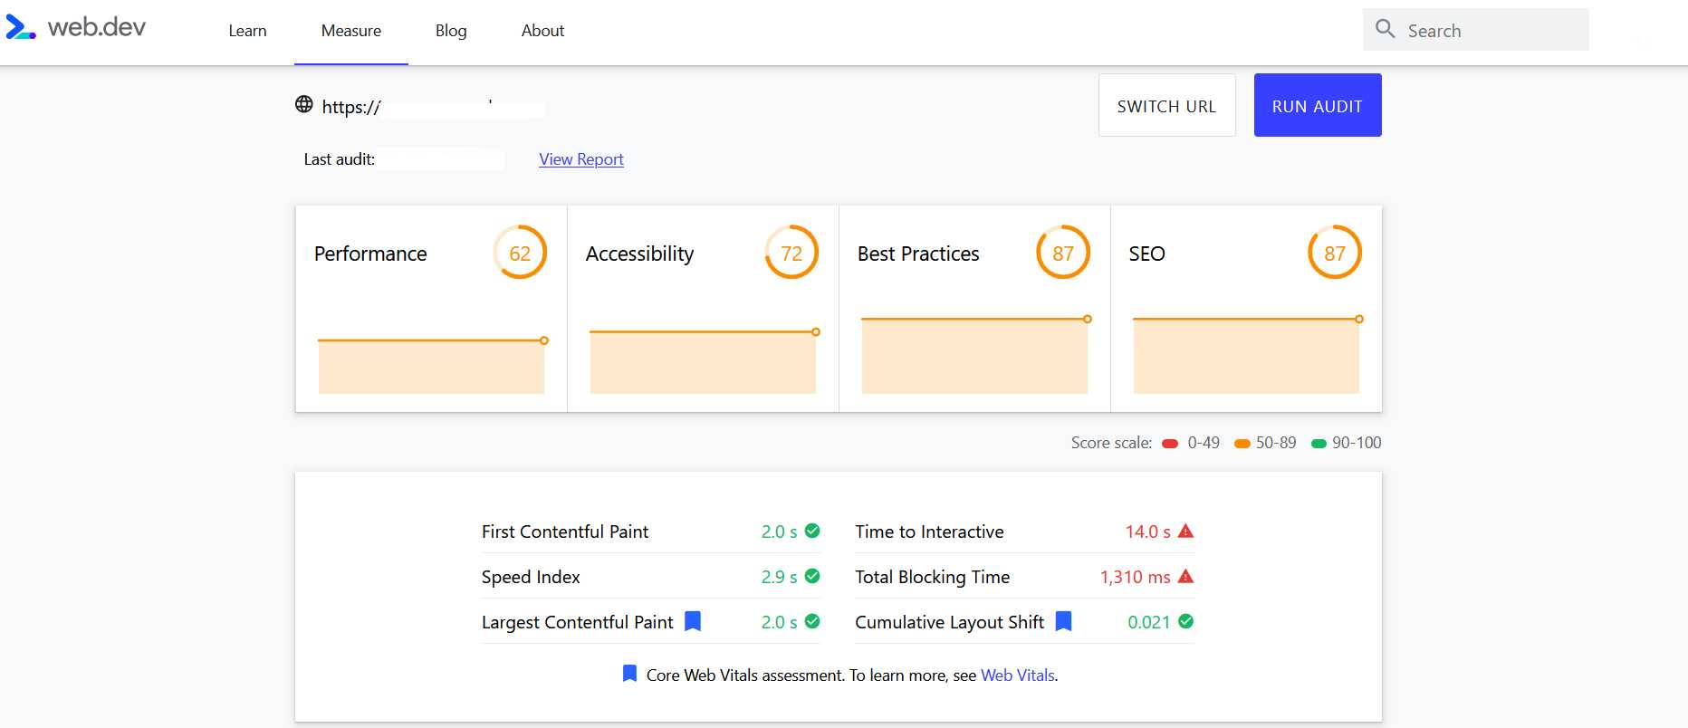Open the Learn menu item

click(x=247, y=31)
